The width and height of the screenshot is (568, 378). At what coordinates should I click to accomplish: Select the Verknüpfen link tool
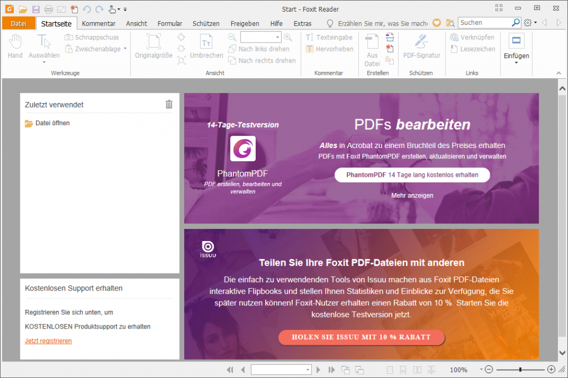click(472, 37)
